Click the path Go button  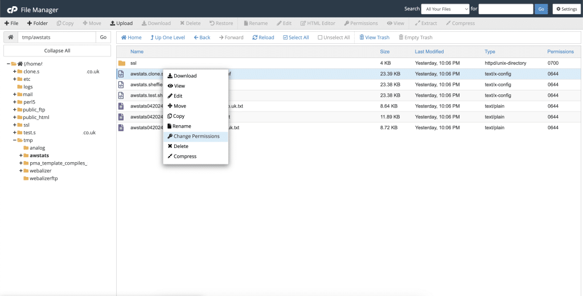[104, 37]
